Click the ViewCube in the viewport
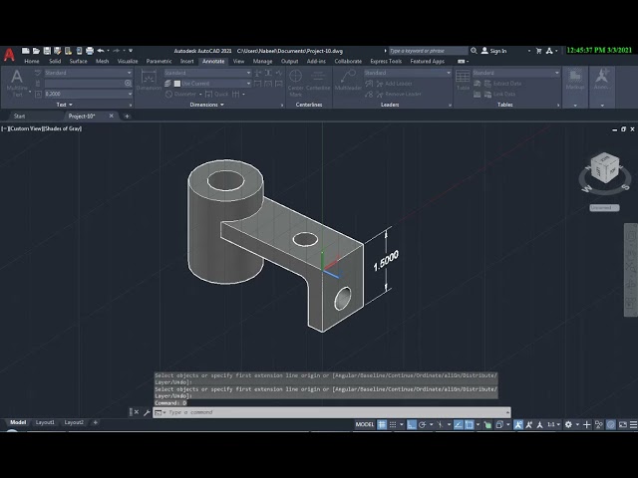Screen dimensions: 638x478 (605, 167)
